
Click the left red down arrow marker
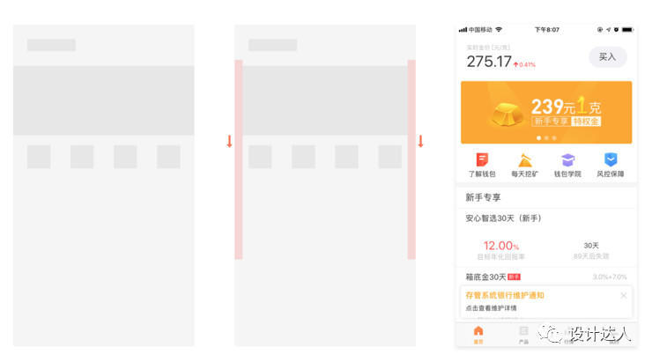pyautogui.click(x=229, y=141)
